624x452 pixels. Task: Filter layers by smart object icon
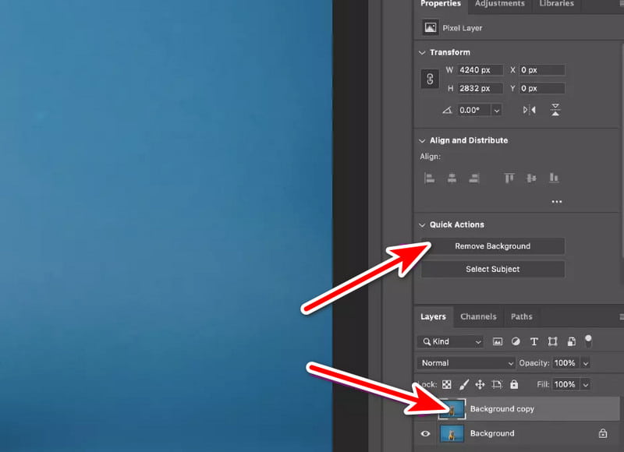572,341
